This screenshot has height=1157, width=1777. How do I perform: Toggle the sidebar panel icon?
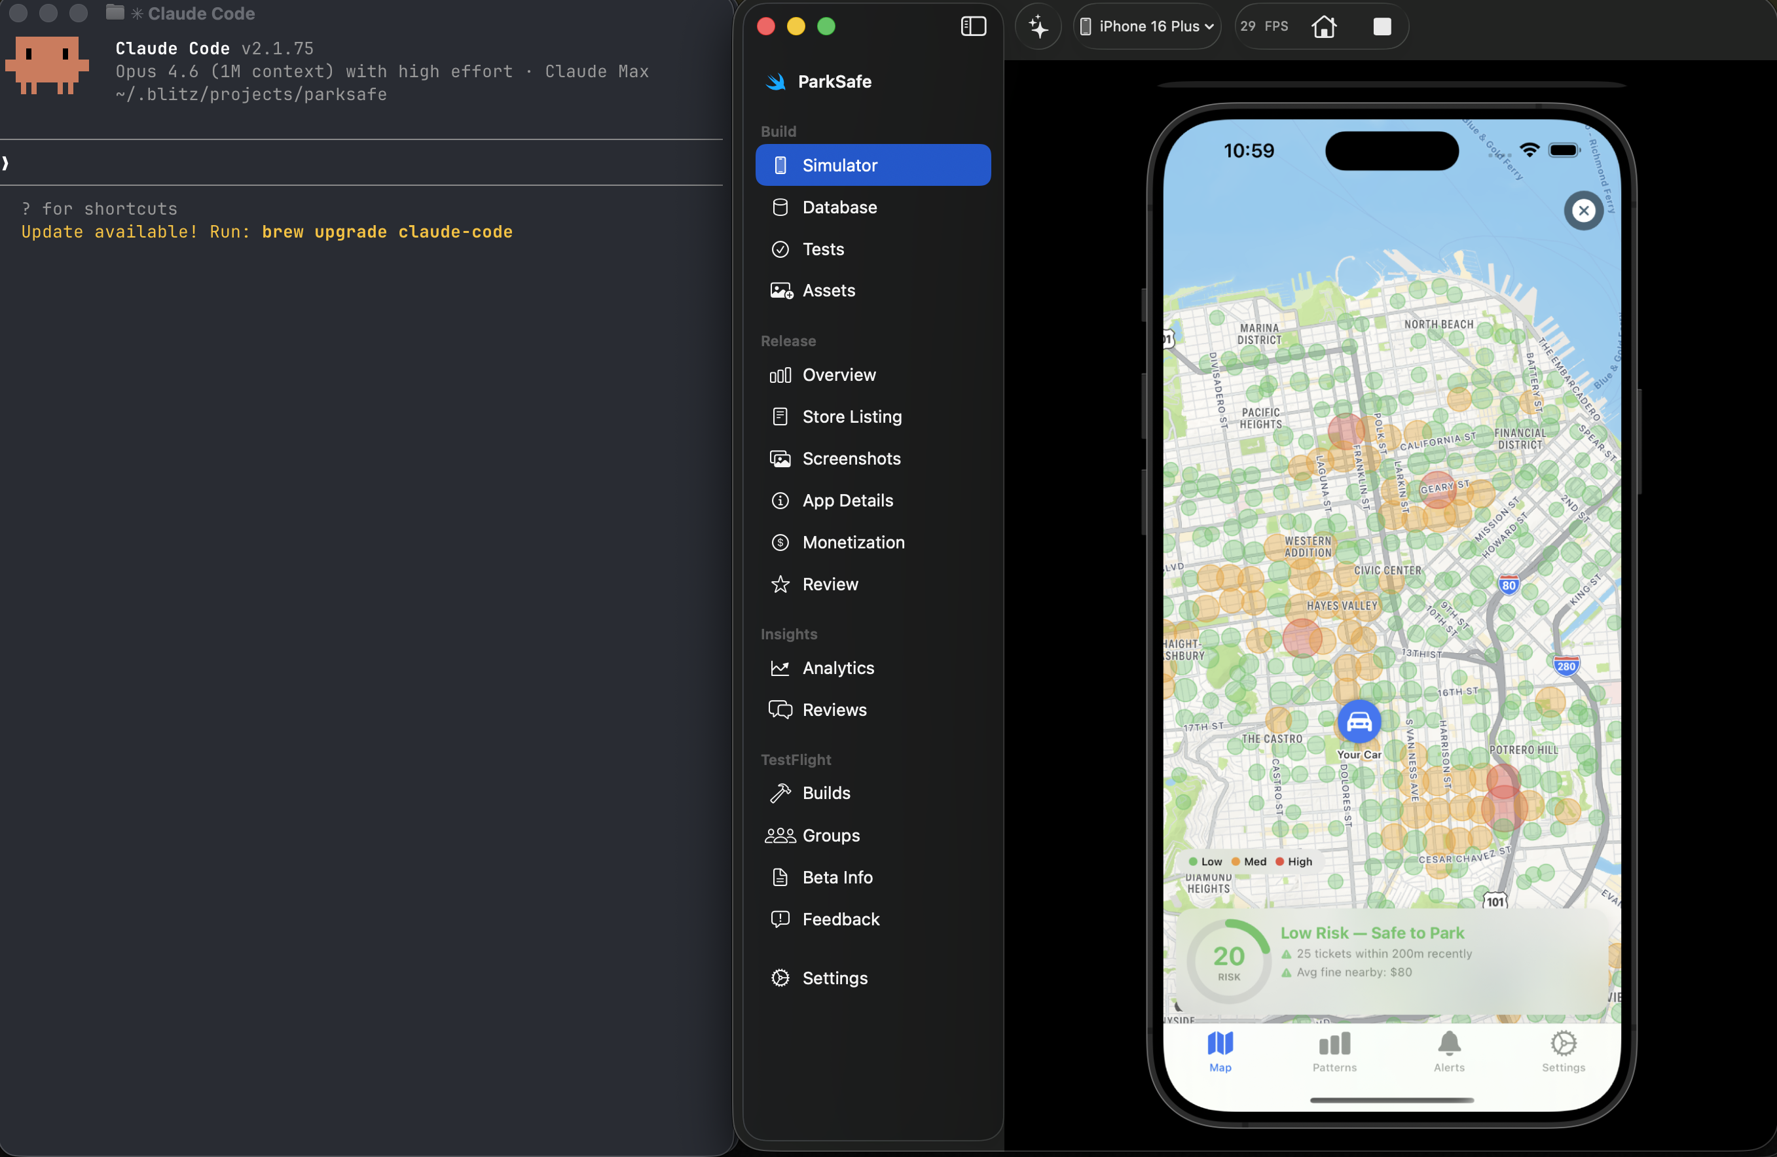point(973,26)
